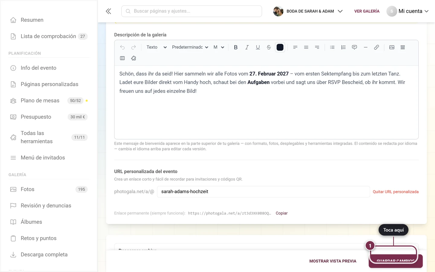Insert an integrated tool with the puzzle icon
Image resolution: width=435 pixels, height=272 pixels.
pos(134,58)
